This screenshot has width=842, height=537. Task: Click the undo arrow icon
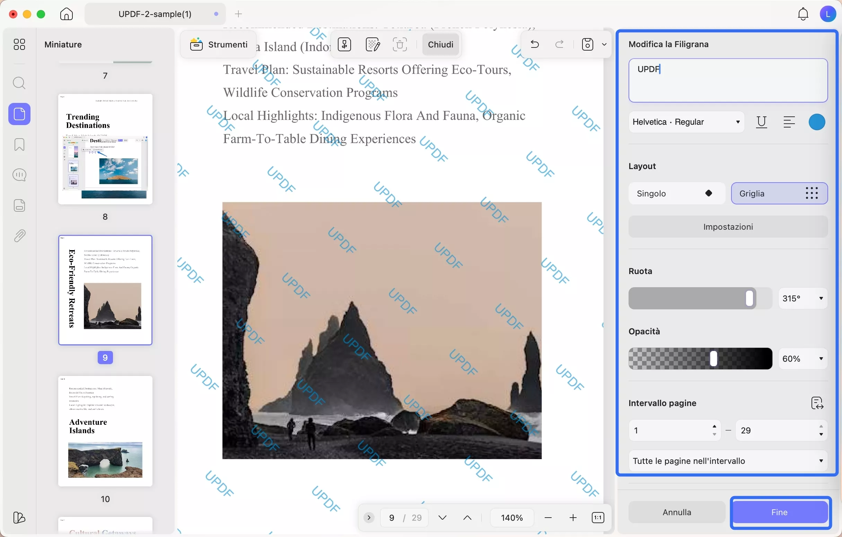click(534, 44)
